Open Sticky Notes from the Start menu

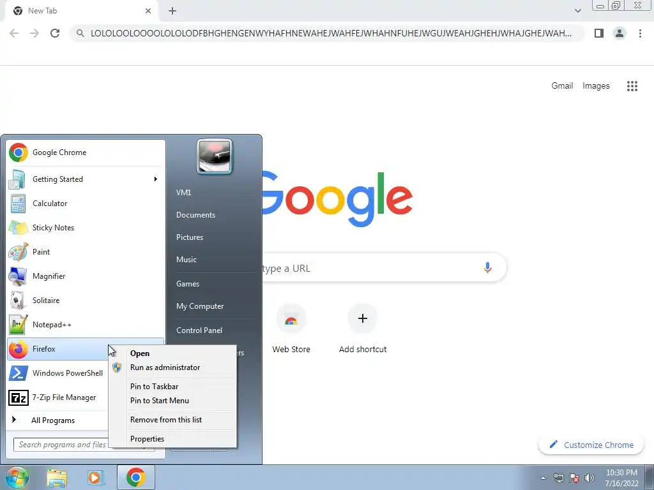(85, 228)
